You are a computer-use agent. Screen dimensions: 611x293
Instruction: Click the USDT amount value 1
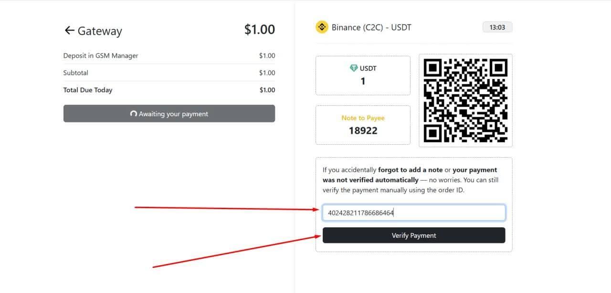pyautogui.click(x=363, y=81)
